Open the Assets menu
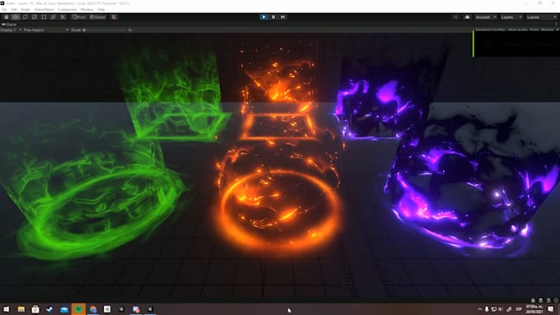560x315 pixels. (26, 10)
